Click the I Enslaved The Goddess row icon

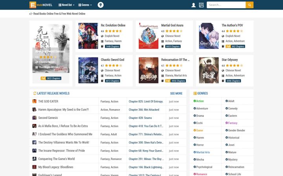(34, 134)
